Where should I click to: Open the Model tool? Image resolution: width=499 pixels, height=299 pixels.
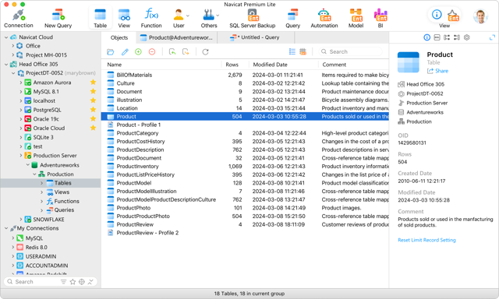pos(356,19)
